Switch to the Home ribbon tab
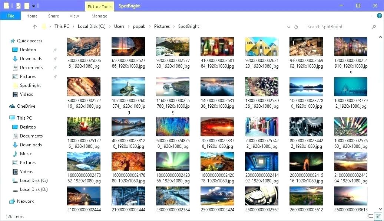The width and height of the screenshot is (384, 221). [x=32, y=16]
